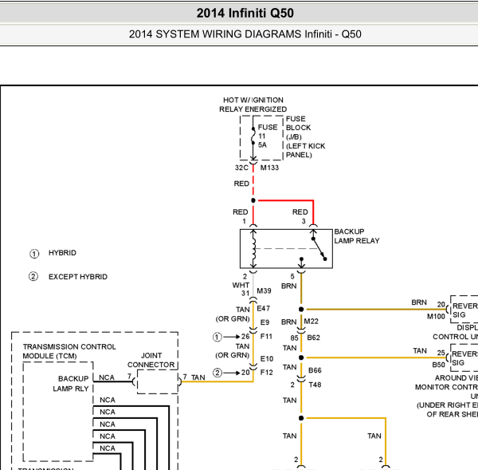
Task: Select the "FUSE BLOCK (J/B) (LEFT KICK PANEL)" label
Action: 305,136
